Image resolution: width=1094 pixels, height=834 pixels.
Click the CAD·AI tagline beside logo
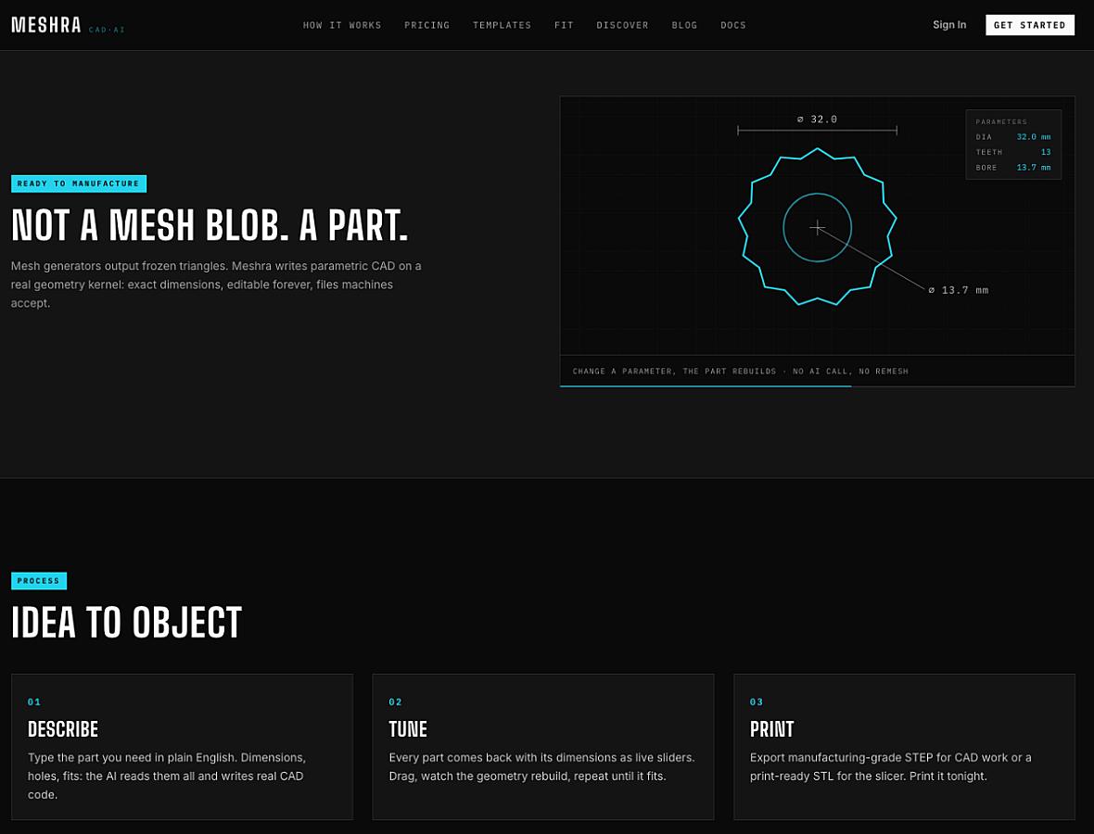click(x=107, y=30)
